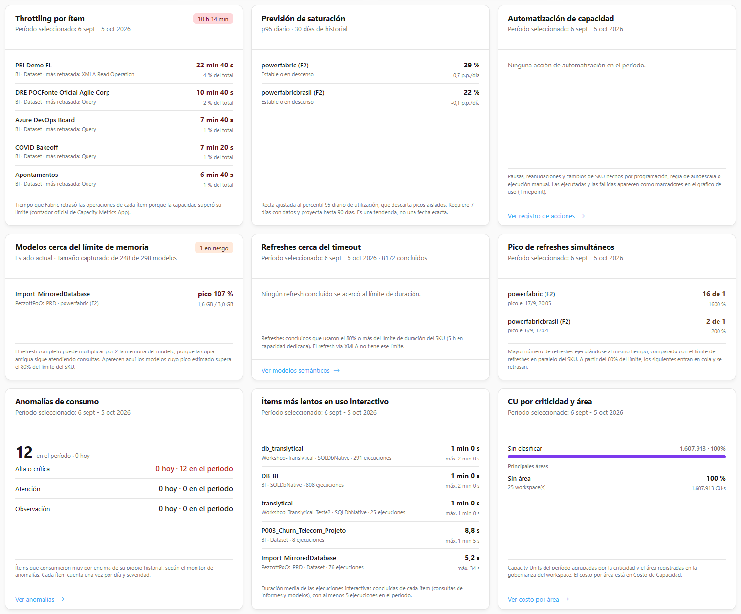Select powerfabric (F2) in Pico de refreshes
This screenshot has height=614, width=741.
pyautogui.click(x=617, y=299)
